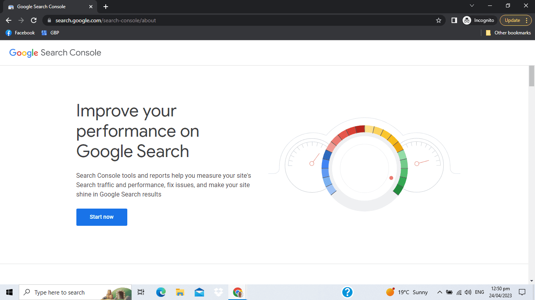Show hidden system tray icons

[x=439, y=292]
